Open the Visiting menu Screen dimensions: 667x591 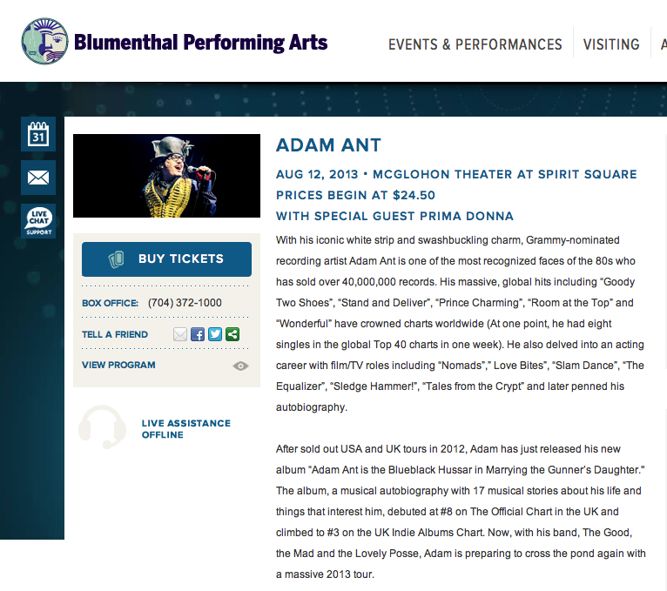click(611, 44)
